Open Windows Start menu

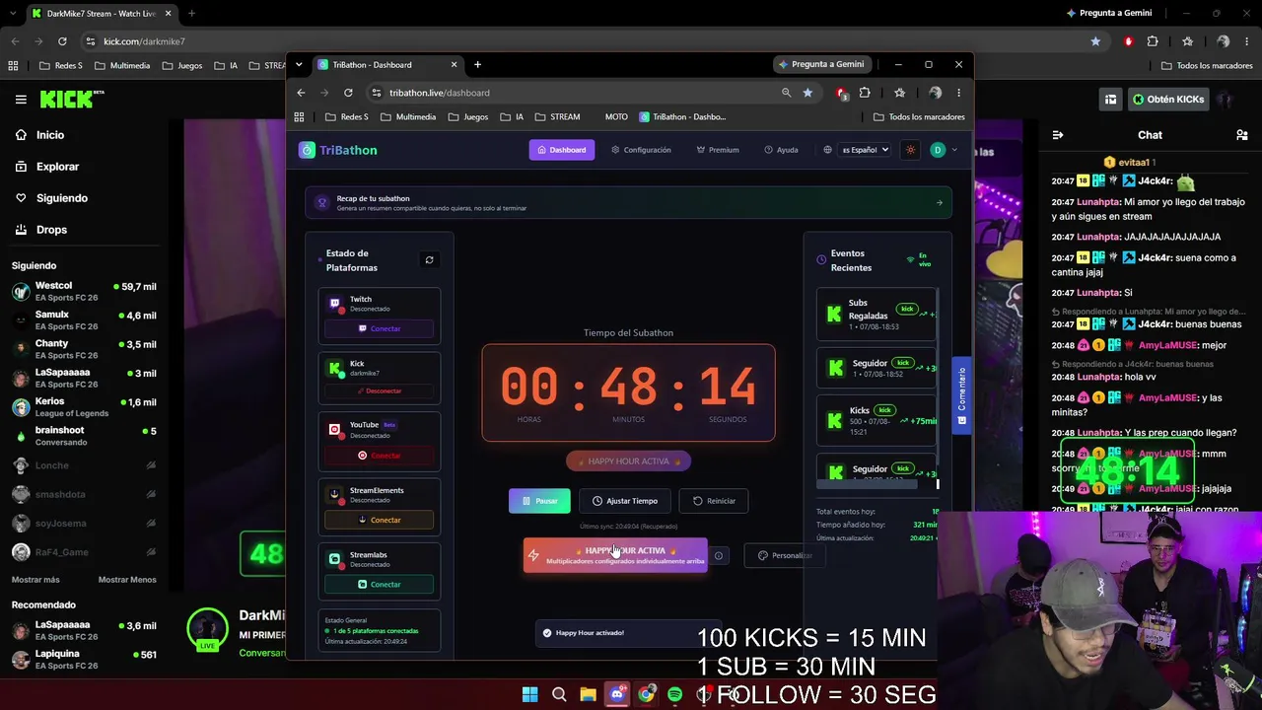[530, 695]
